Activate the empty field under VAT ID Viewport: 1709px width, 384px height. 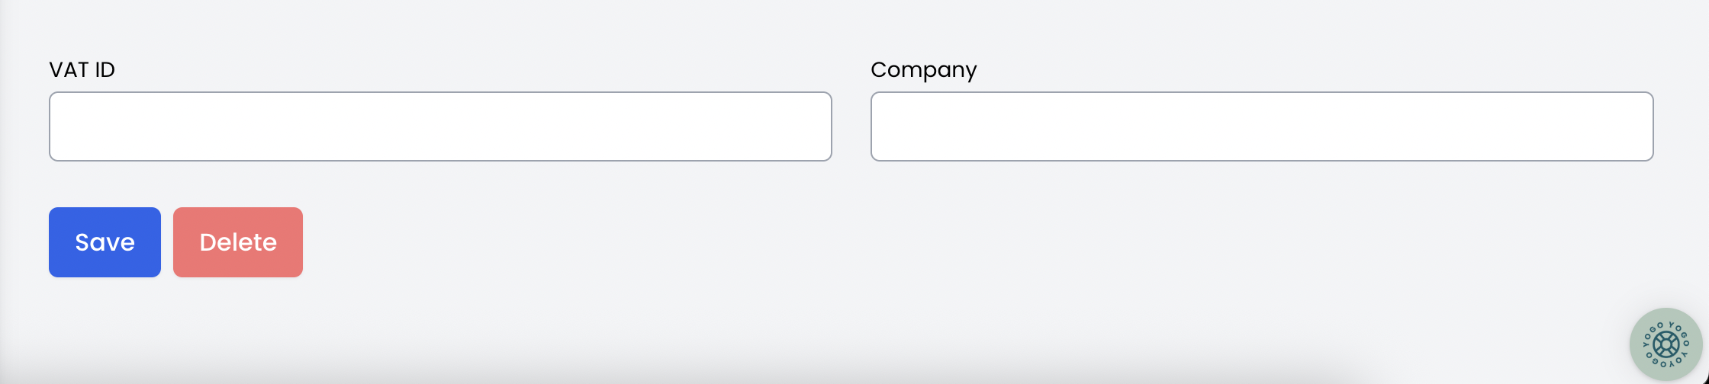[440, 126]
